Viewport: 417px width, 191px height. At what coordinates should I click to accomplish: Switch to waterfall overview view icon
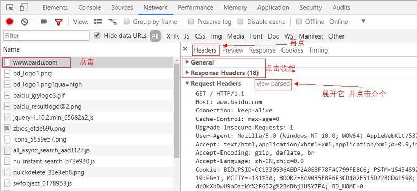pyautogui.click(x=113, y=22)
